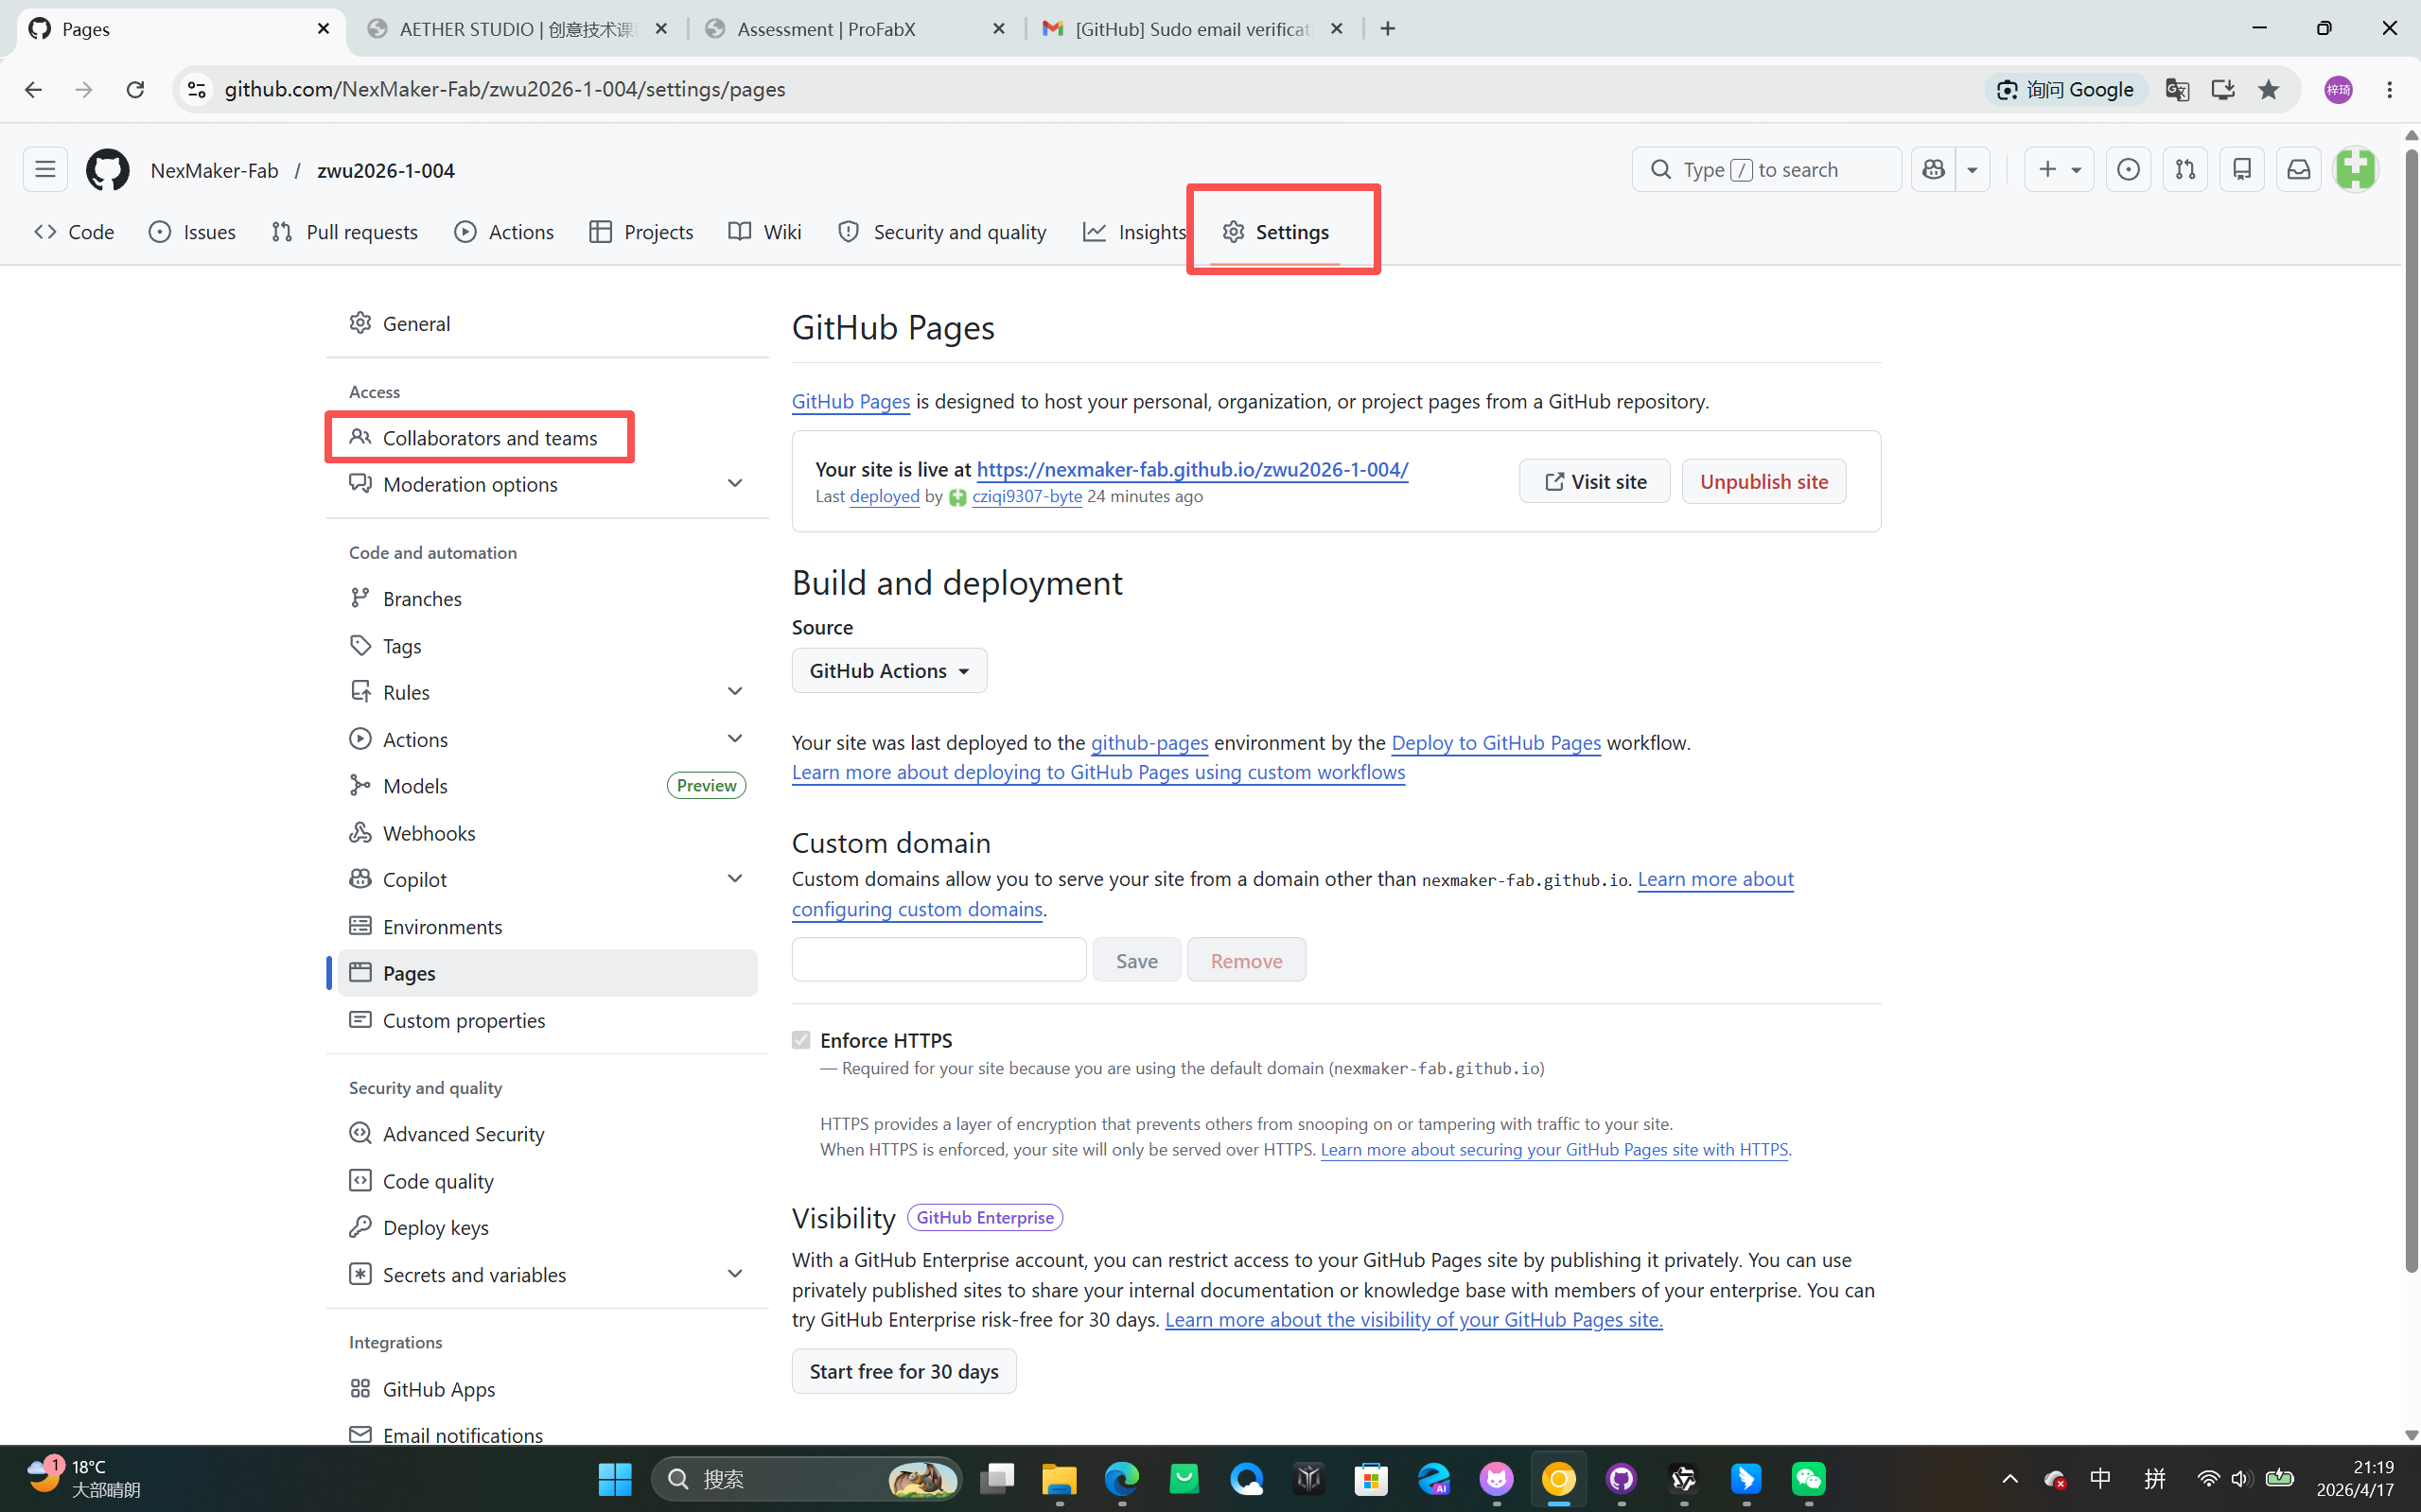Expand the Actions section in settings sidebar
The width and height of the screenshot is (2421, 1512).
[547, 740]
